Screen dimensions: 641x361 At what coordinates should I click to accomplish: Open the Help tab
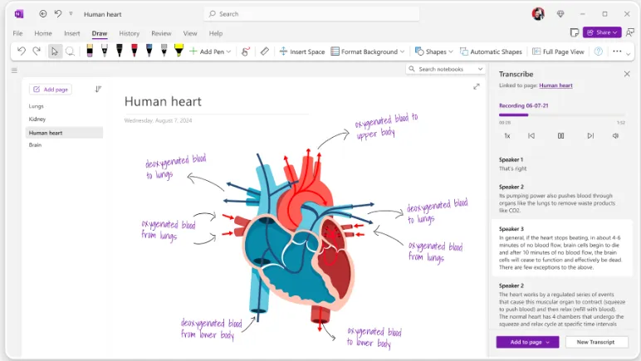pyautogui.click(x=216, y=33)
